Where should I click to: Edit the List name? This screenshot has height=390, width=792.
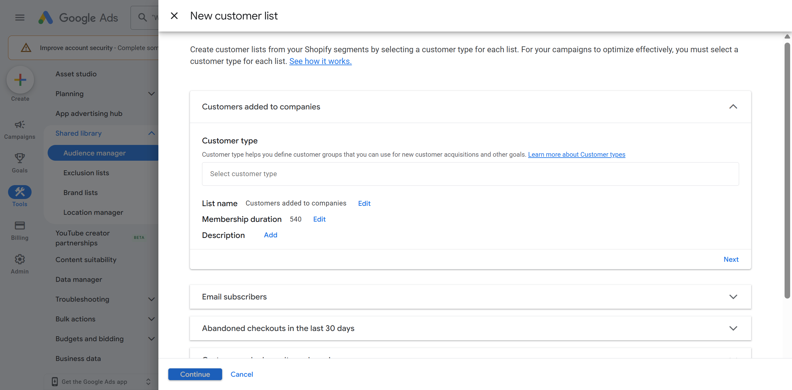click(364, 203)
